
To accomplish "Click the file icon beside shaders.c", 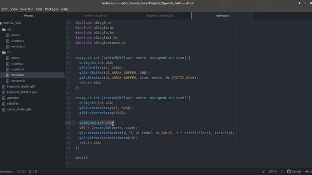I will (8, 64).
